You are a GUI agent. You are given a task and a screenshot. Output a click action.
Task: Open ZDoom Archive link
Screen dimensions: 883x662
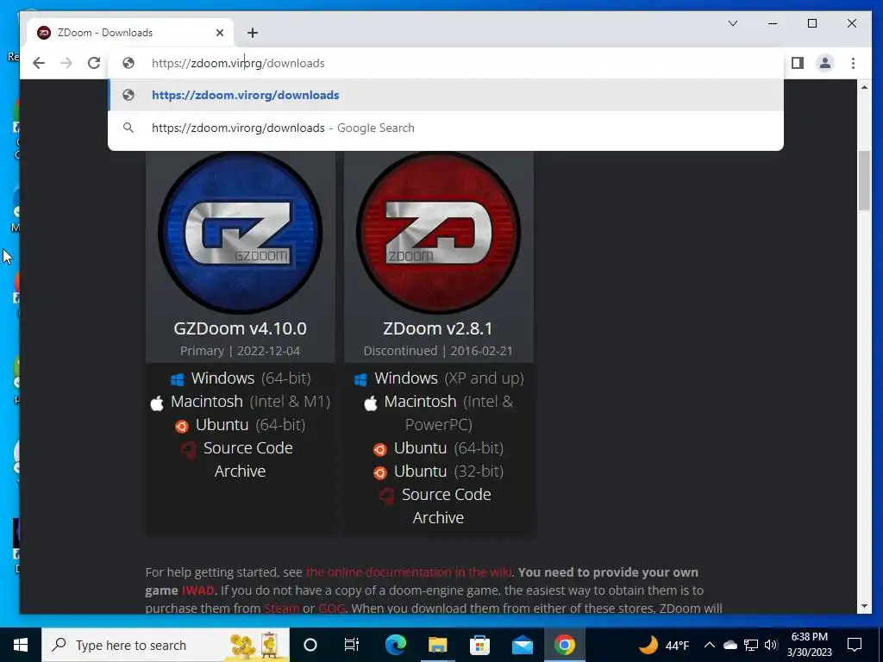(x=438, y=518)
